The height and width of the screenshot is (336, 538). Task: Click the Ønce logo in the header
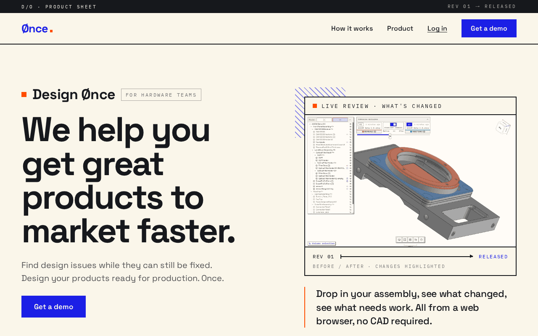click(x=37, y=29)
